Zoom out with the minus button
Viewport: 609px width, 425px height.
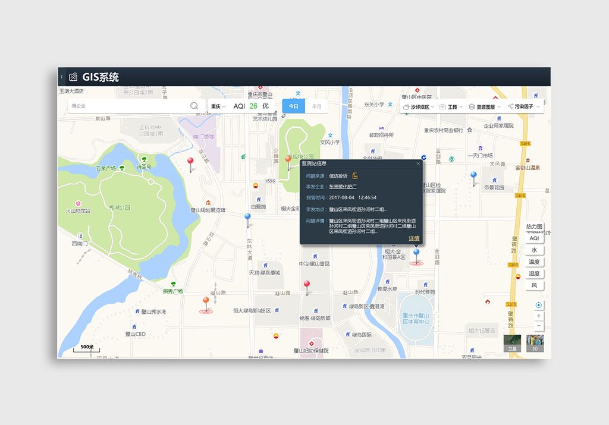point(538,326)
